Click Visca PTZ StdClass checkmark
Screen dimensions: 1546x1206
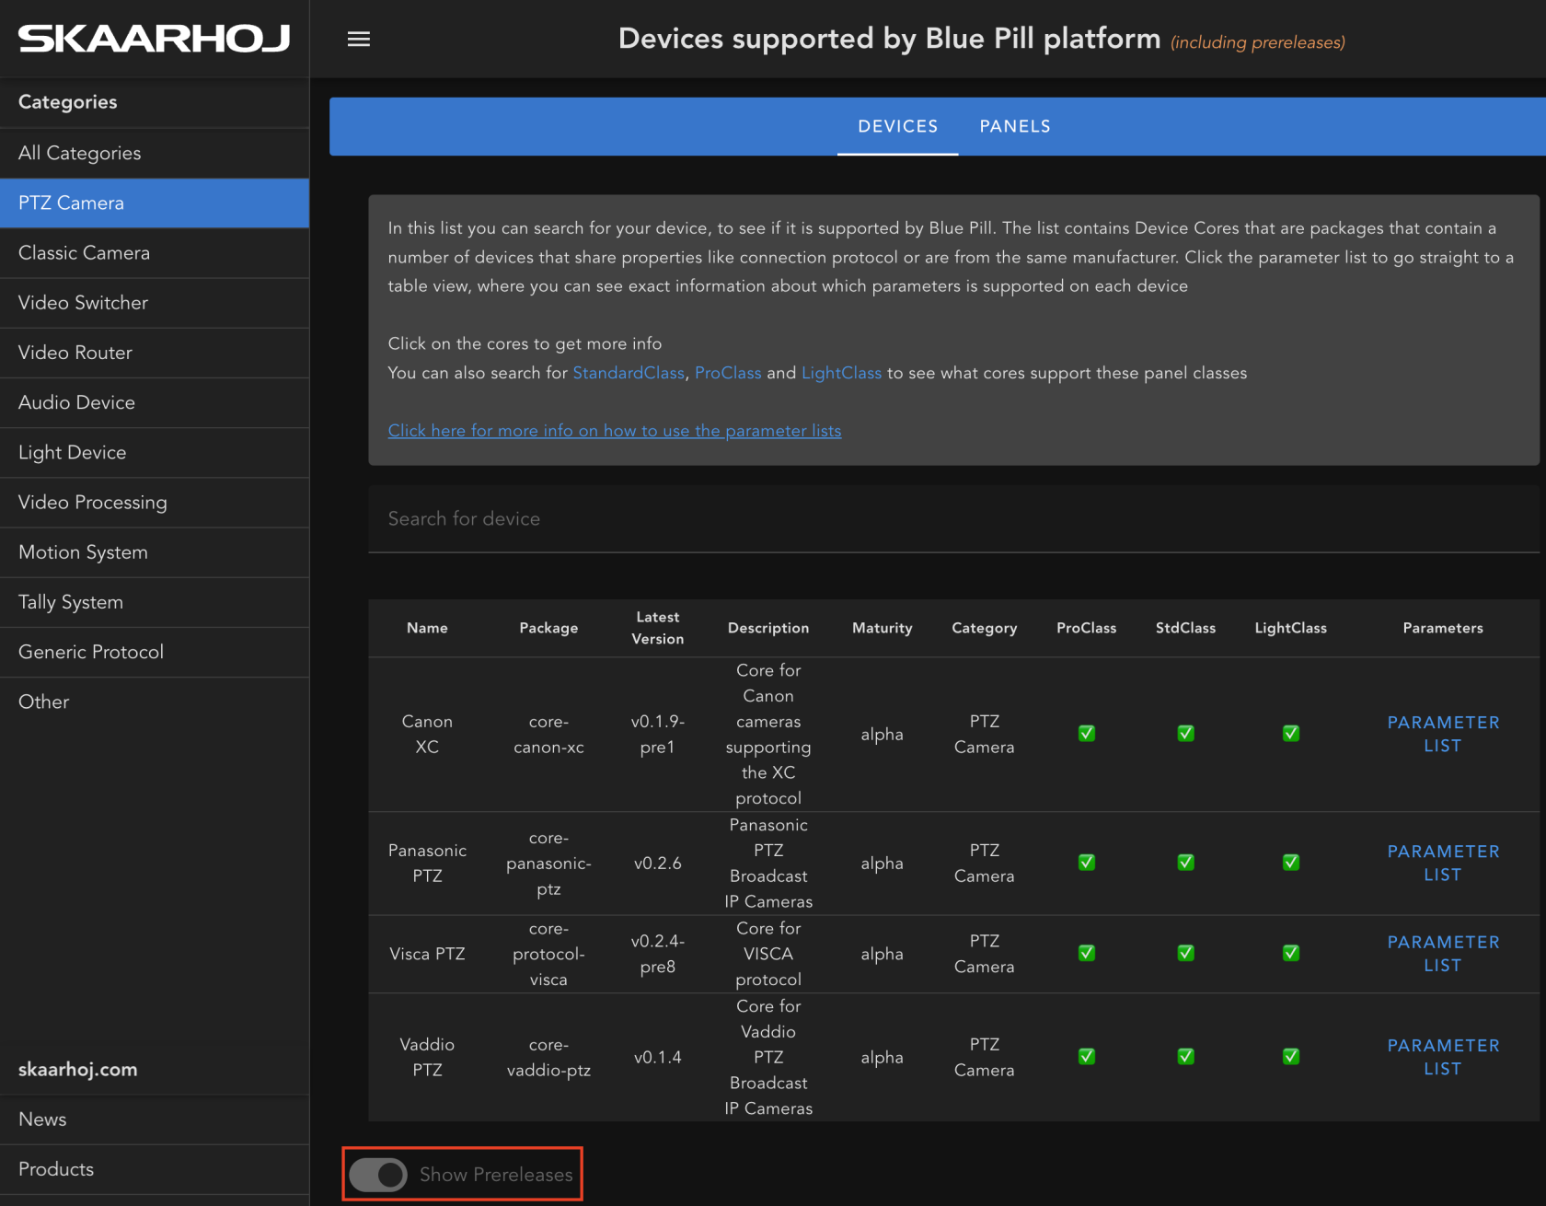pos(1186,953)
